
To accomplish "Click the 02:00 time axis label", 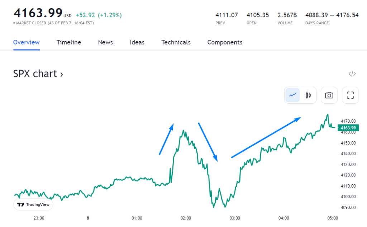I will point(186,218).
